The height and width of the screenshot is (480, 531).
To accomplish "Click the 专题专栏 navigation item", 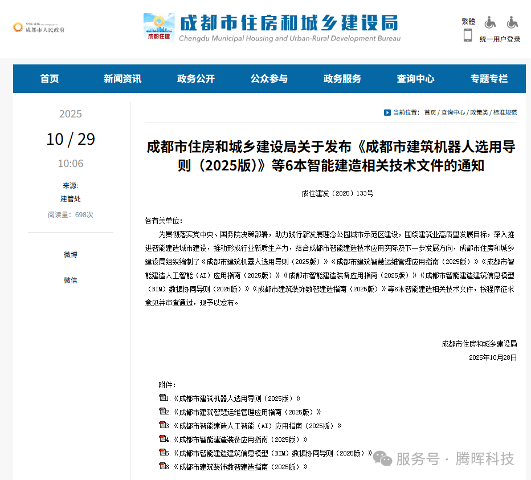I will tap(489, 79).
